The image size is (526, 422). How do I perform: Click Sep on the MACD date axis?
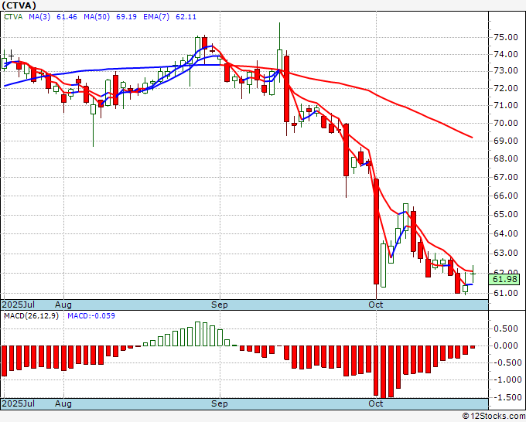220,403
